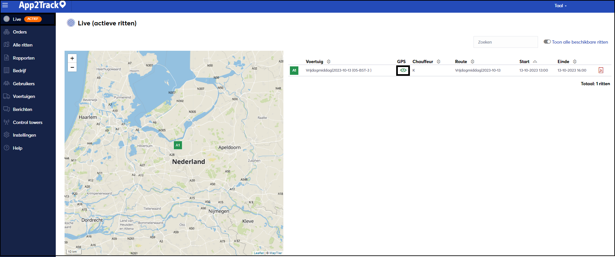Zoom in on the map
This screenshot has height=257, width=615.
tap(72, 58)
